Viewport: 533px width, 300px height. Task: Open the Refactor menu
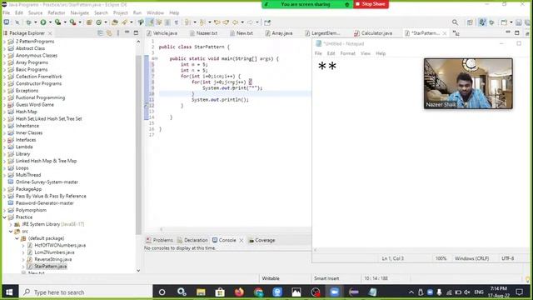click(x=57, y=12)
